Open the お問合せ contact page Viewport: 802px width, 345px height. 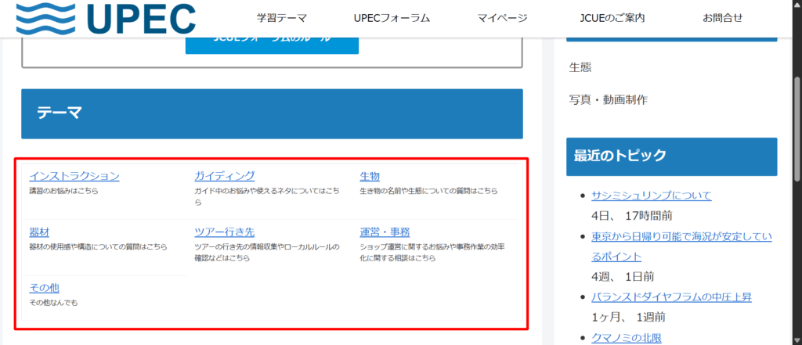click(x=722, y=18)
